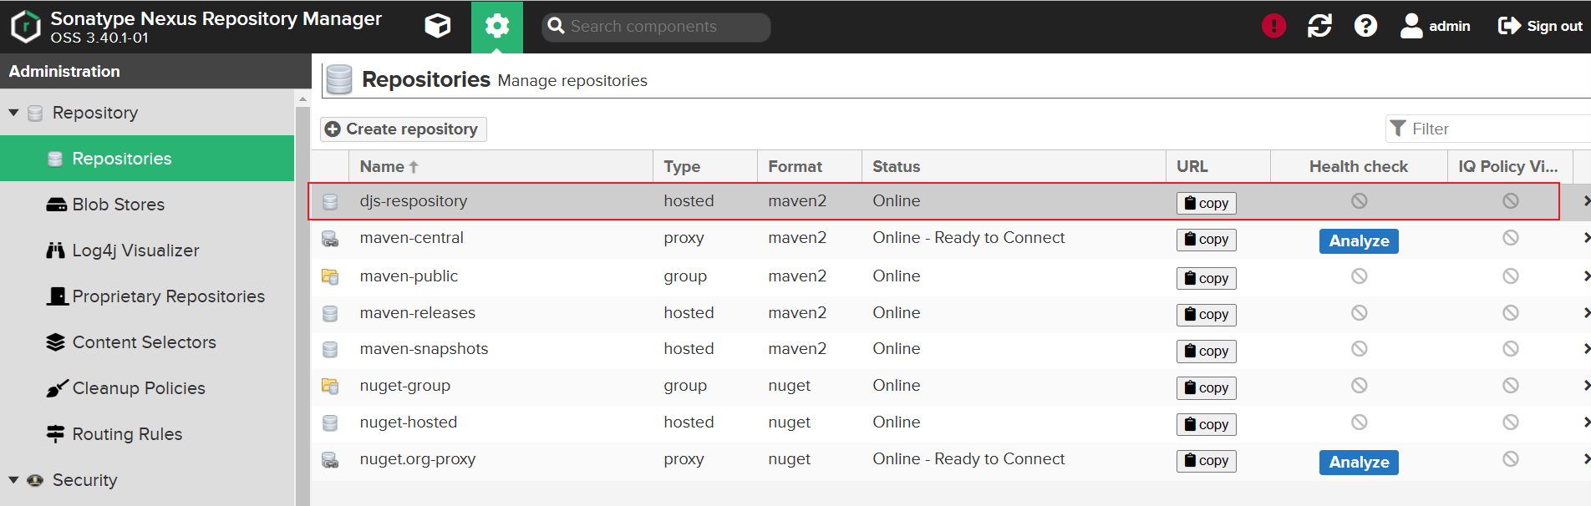Click the Routing Rules signpost icon

click(56, 434)
